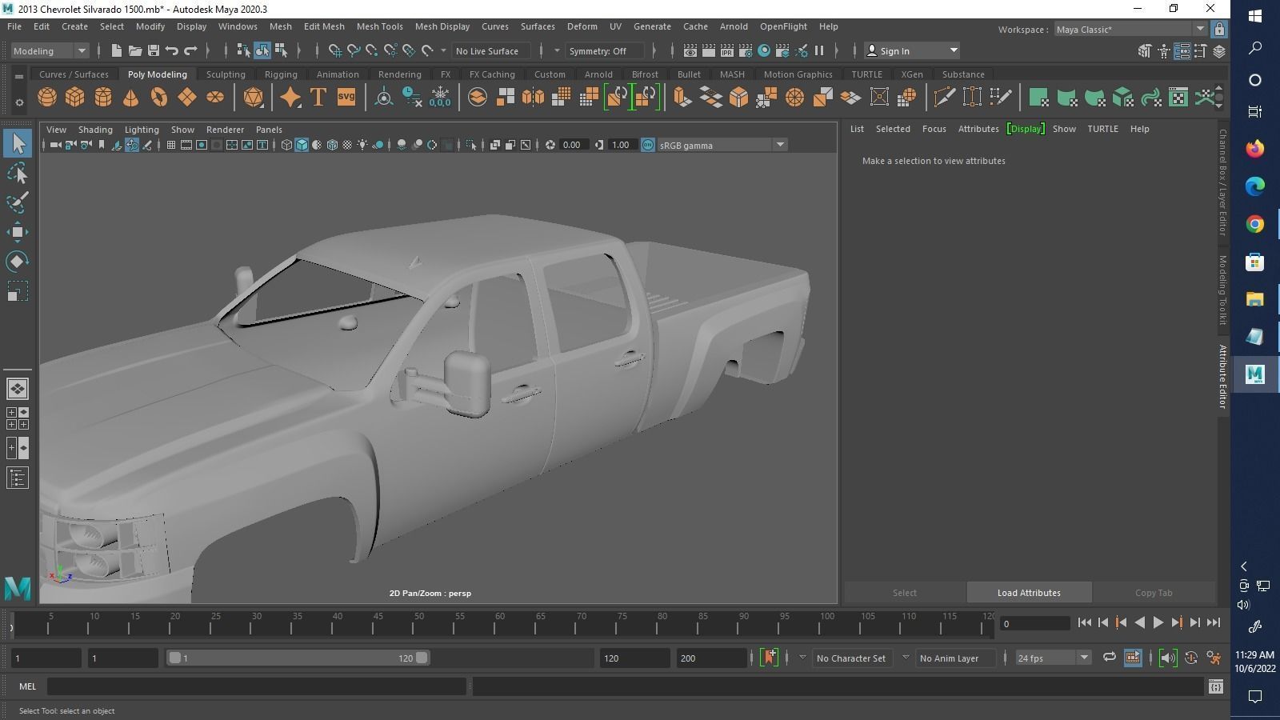1280x720 pixels.
Task: Create a polygon plane from the shelf
Action: (187, 98)
